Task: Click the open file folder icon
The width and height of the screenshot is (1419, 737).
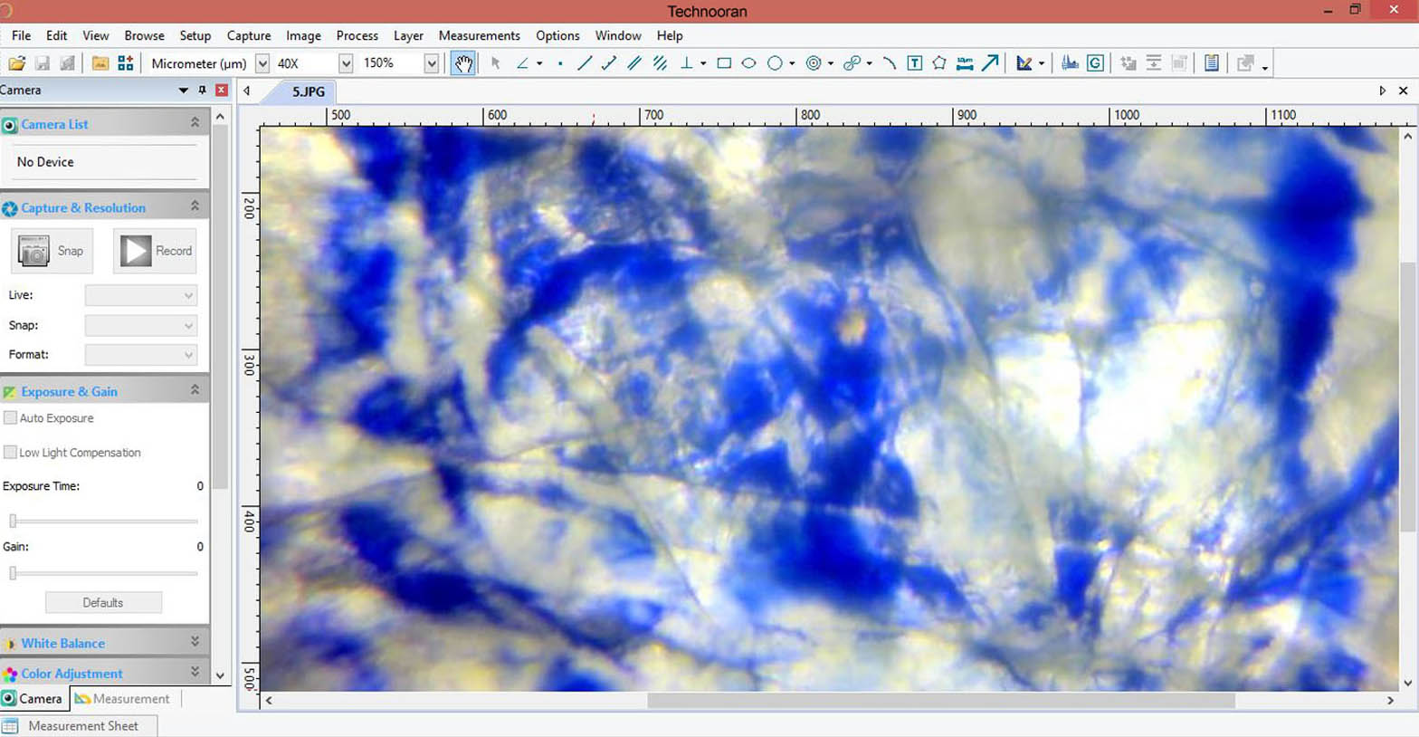Action: coord(16,63)
